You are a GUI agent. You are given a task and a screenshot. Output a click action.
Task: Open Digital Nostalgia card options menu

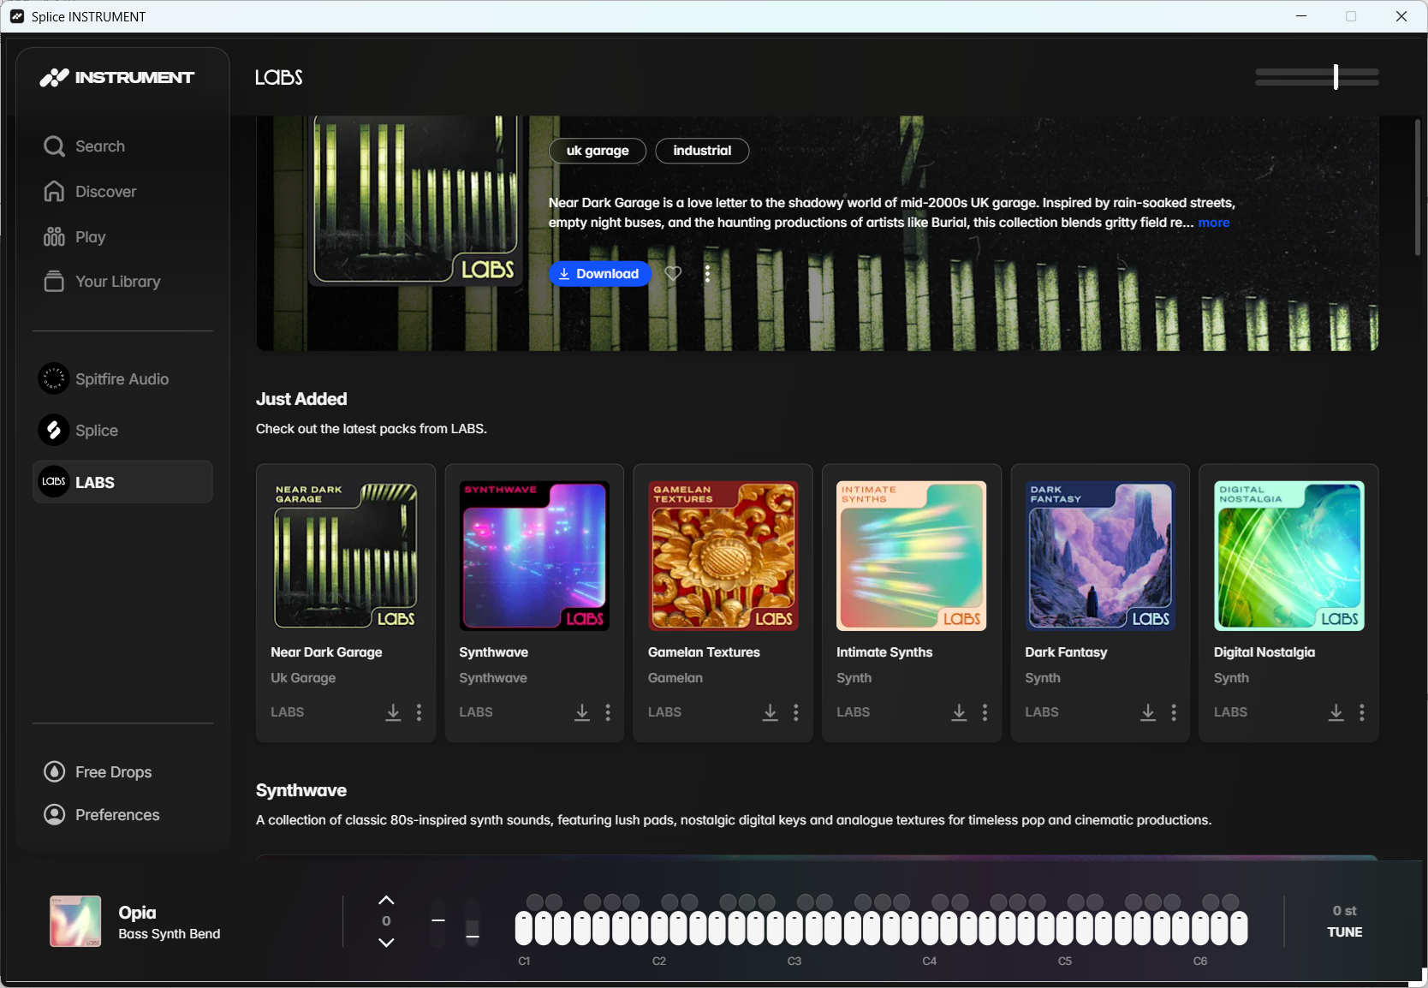click(1362, 712)
